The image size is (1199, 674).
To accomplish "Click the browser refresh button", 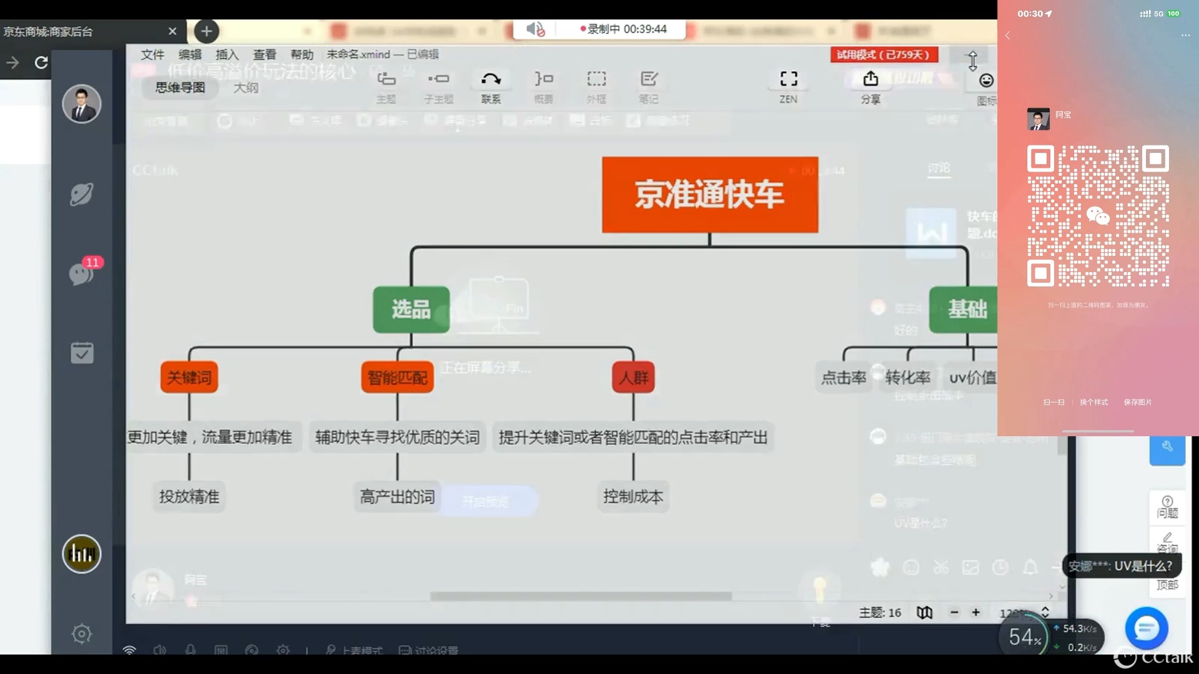I will [x=41, y=62].
